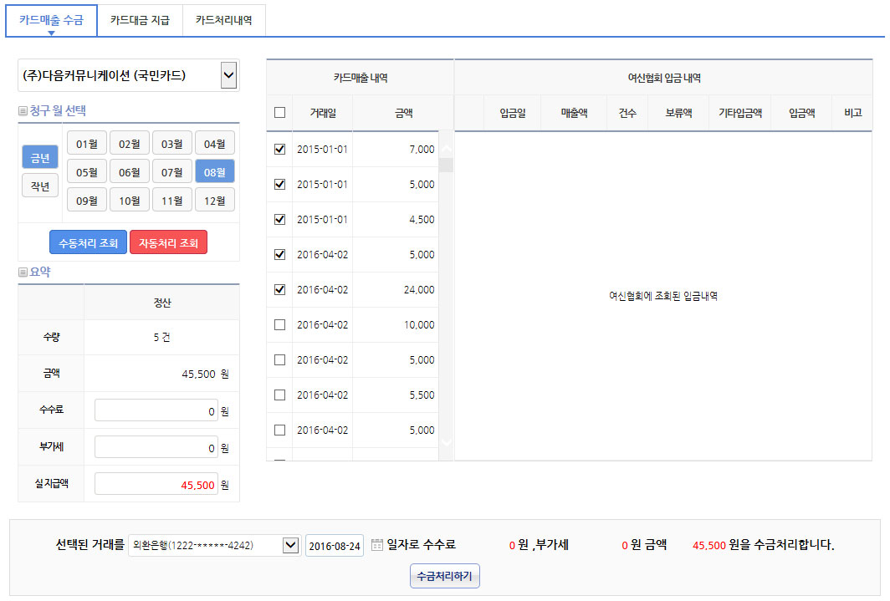This screenshot has height=601, width=890.
Task: Click the list icon beside 청구 월 선택
Action: 23,110
